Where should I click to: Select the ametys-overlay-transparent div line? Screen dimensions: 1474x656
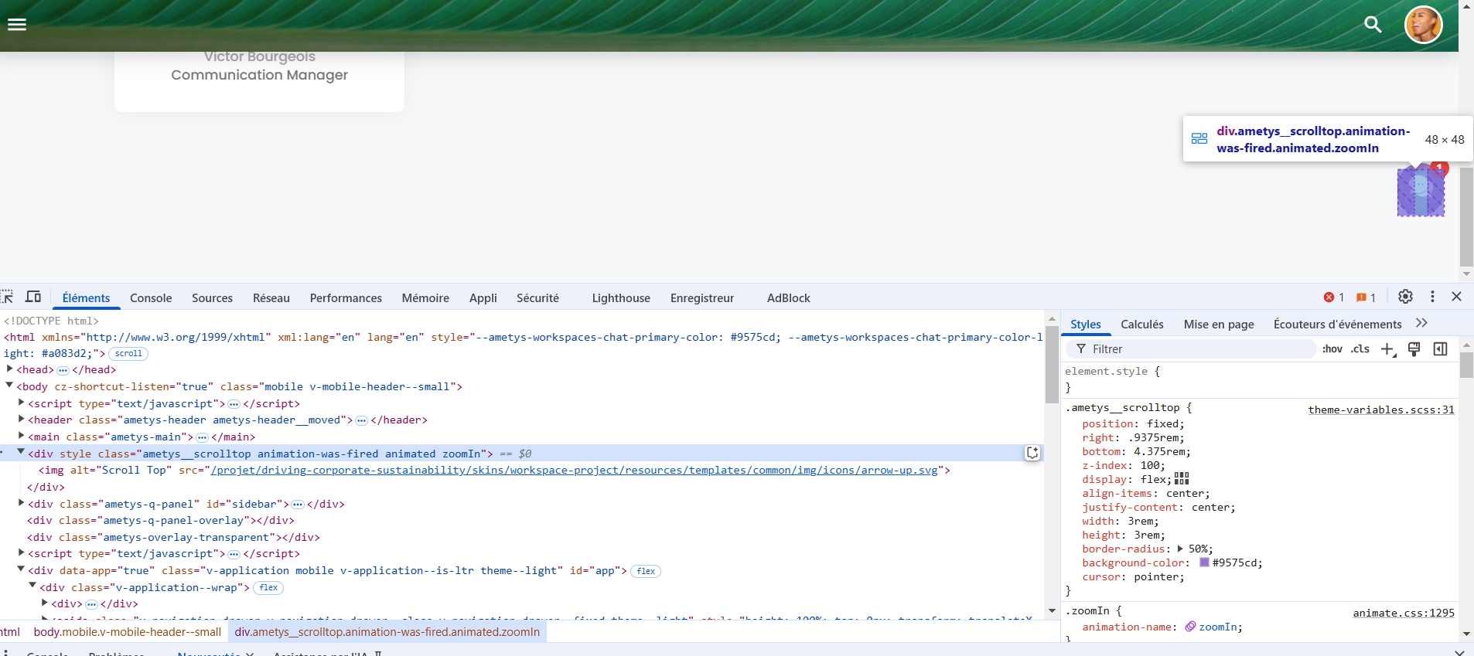coord(173,537)
